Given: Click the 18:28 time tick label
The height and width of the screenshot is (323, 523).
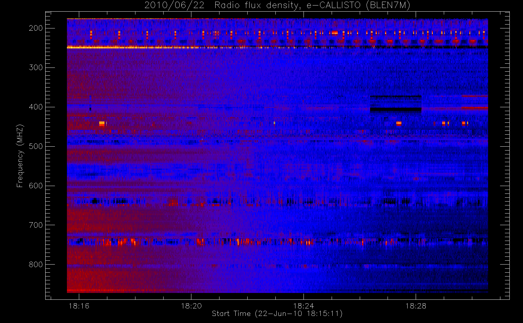Looking at the screenshot, I should (x=416, y=306).
